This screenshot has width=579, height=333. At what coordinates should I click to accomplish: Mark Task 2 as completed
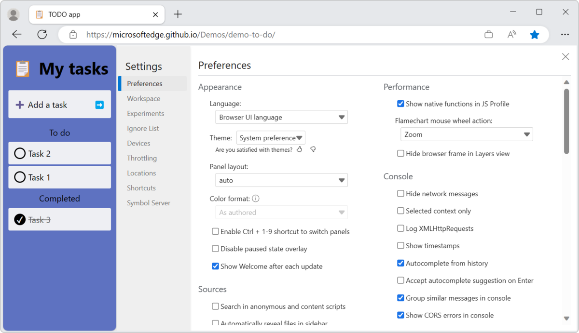pyautogui.click(x=20, y=154)
